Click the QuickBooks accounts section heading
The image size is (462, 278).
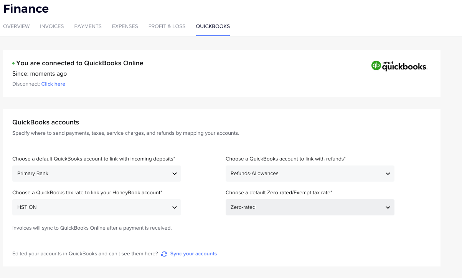46,122
